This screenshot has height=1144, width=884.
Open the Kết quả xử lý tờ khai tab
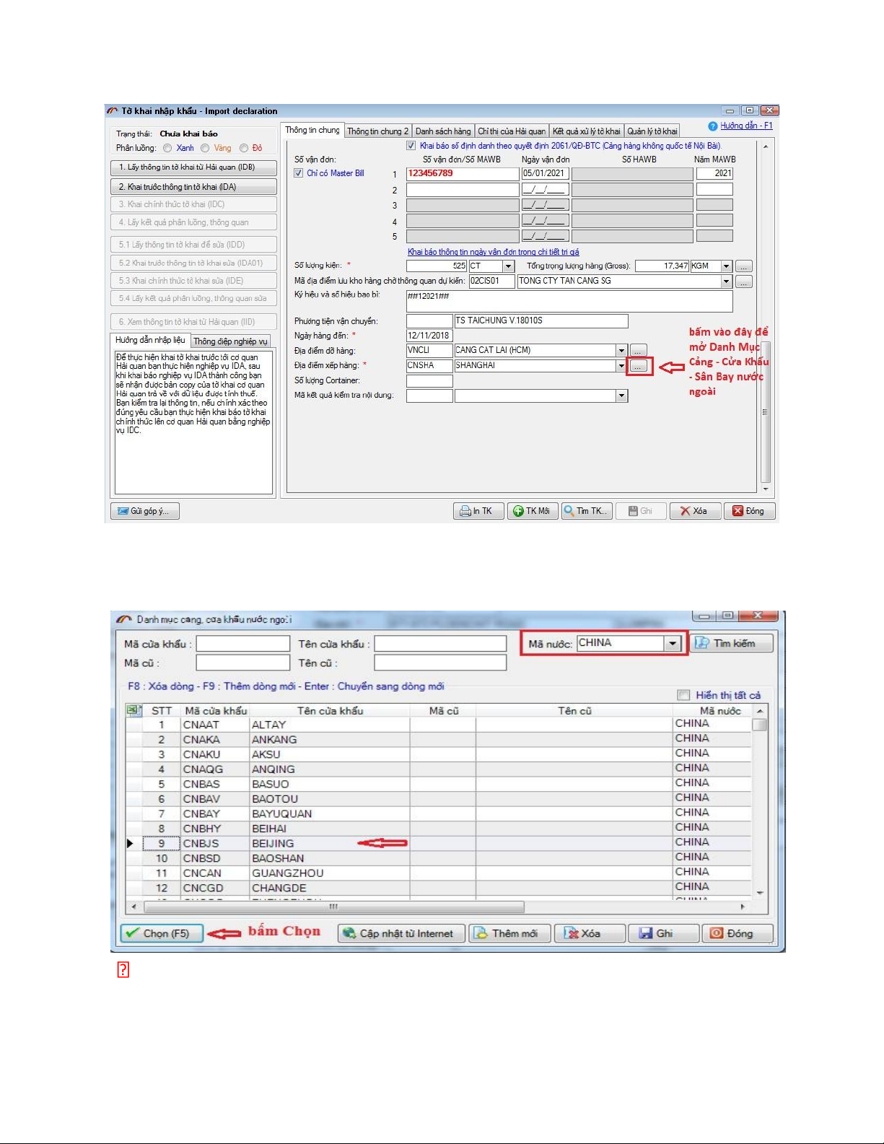[587, 131]
